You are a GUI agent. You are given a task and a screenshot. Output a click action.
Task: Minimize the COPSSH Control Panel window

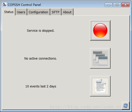(x=108, y=5)
